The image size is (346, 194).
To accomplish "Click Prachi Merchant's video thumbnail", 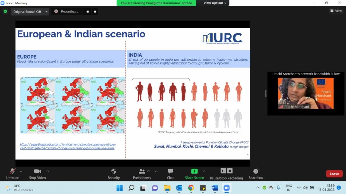I will [x=305, y=94].
